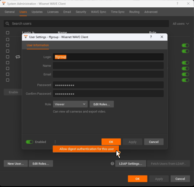Screen dimensions: 194x187
Task: Check the last user row checkbox
Action: pyautogui.click(x=7, y=80)
